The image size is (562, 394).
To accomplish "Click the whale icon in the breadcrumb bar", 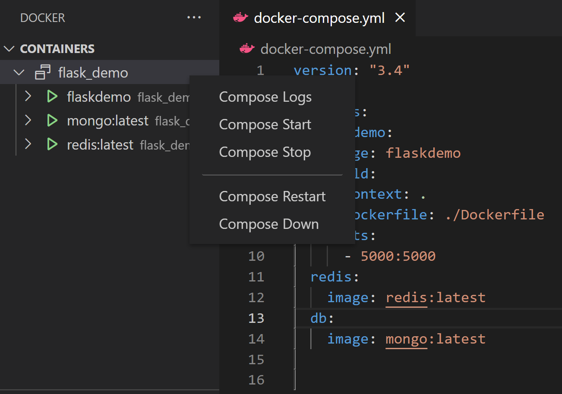I will pyautogui.click(x=246, y=49).
